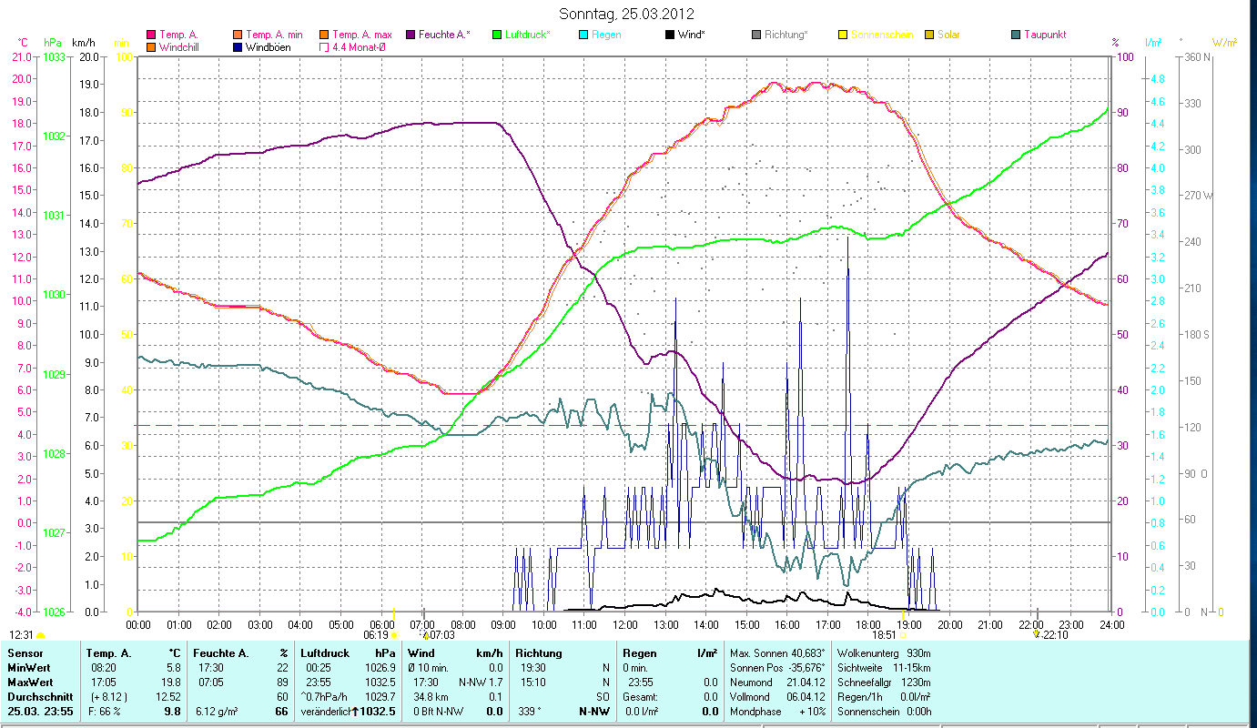Toggle the Temp. A. min legend entry
This screenshot has height=728, width=1257.
[x=238, y=35]
